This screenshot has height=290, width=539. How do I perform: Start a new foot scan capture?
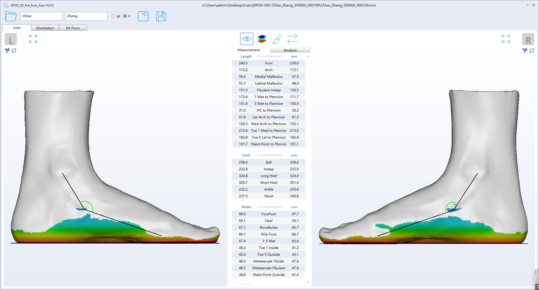[x=143, y=16]
